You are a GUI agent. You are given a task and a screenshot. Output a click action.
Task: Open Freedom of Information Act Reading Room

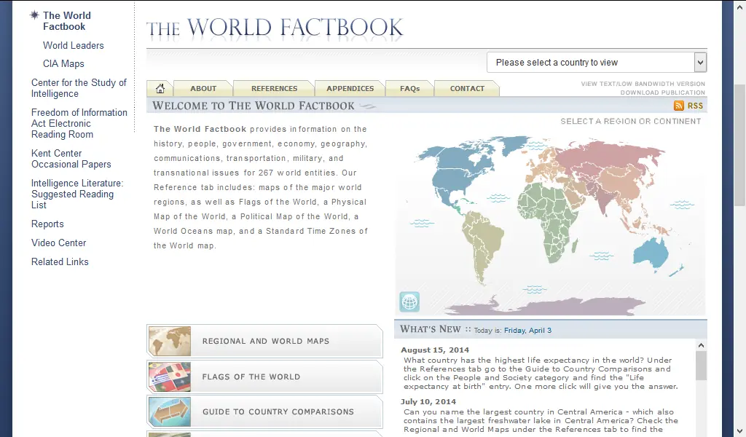(79, 123)
